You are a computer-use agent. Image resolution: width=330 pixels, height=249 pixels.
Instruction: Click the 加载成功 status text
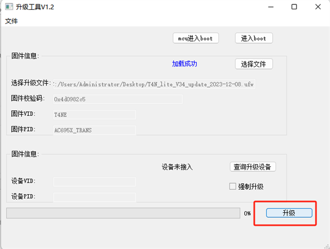[x=184, y=64]
